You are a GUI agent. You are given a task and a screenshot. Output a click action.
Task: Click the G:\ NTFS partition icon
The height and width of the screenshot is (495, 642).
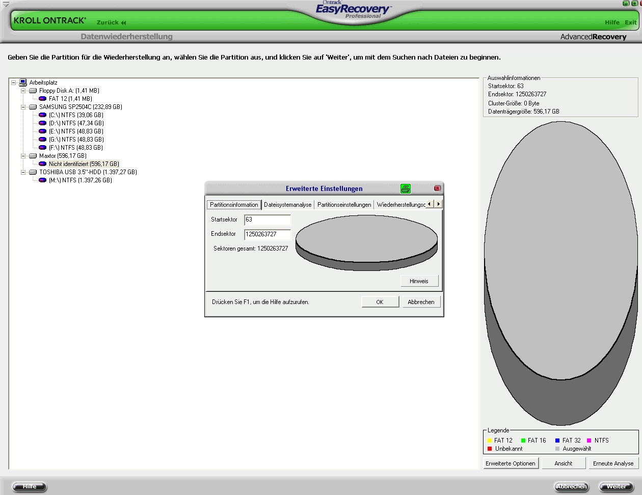[43, 140]
